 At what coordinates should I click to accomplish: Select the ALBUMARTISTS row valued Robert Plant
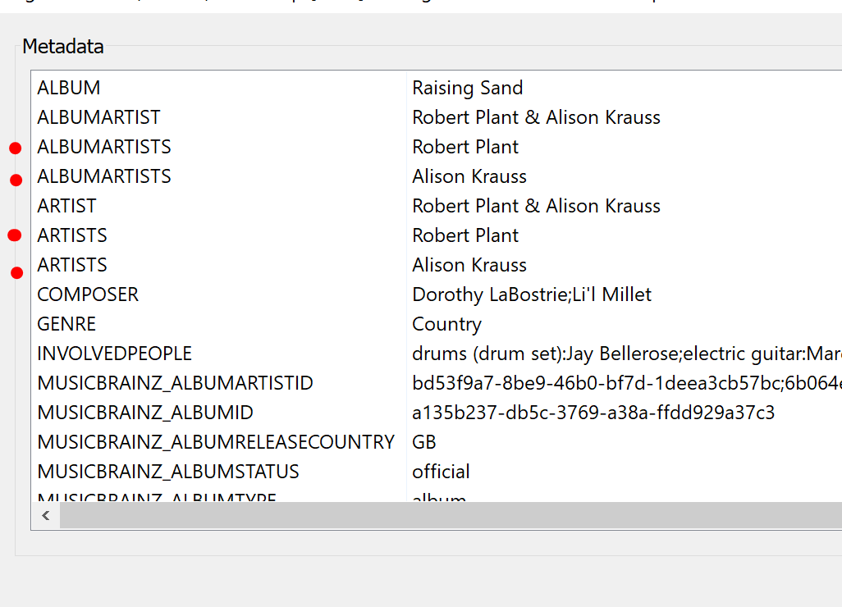click(104, 147)
